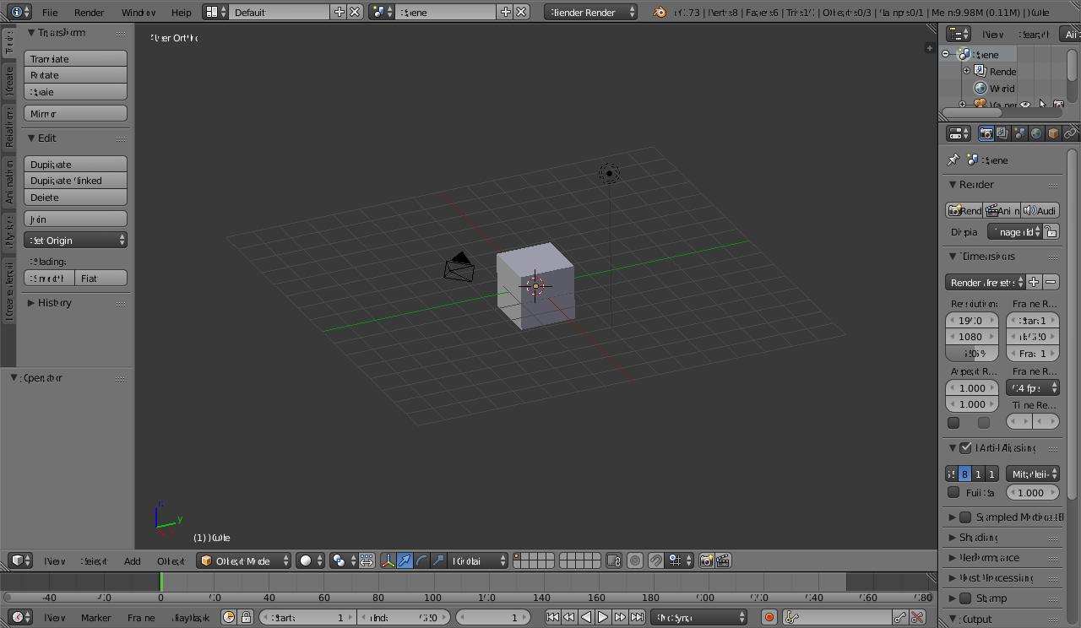
Task: Toggle use preview range clock icon
Action: coord(229,618)
